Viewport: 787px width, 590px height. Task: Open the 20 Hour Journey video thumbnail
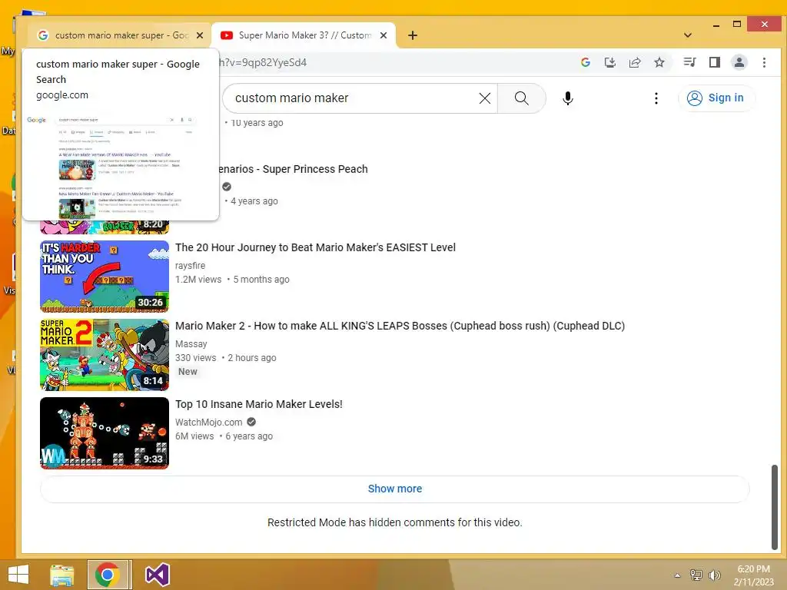tap(105, 277)
